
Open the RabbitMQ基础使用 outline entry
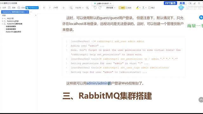tap(13, 32)
